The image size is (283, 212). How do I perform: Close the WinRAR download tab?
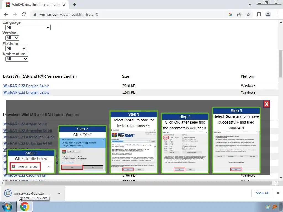click(64, 5)
